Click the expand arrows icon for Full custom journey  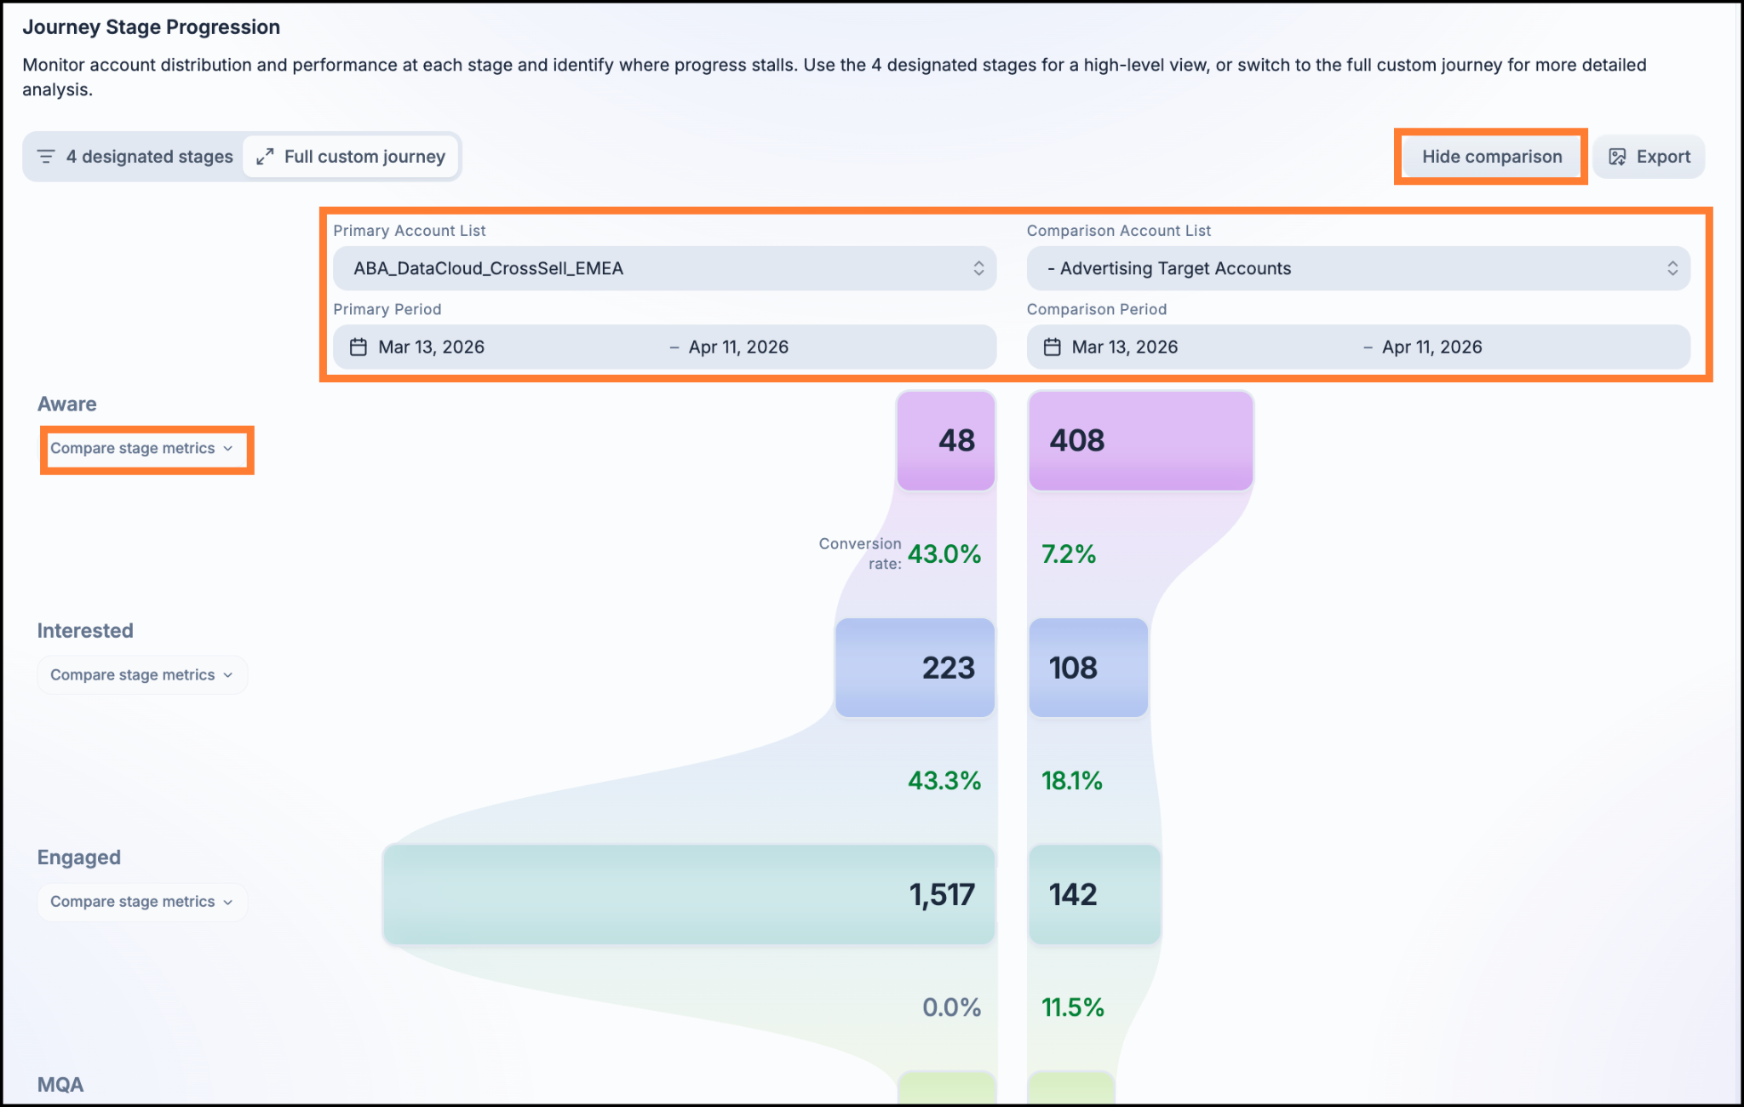pyautogui.click(x=265, y=157)
